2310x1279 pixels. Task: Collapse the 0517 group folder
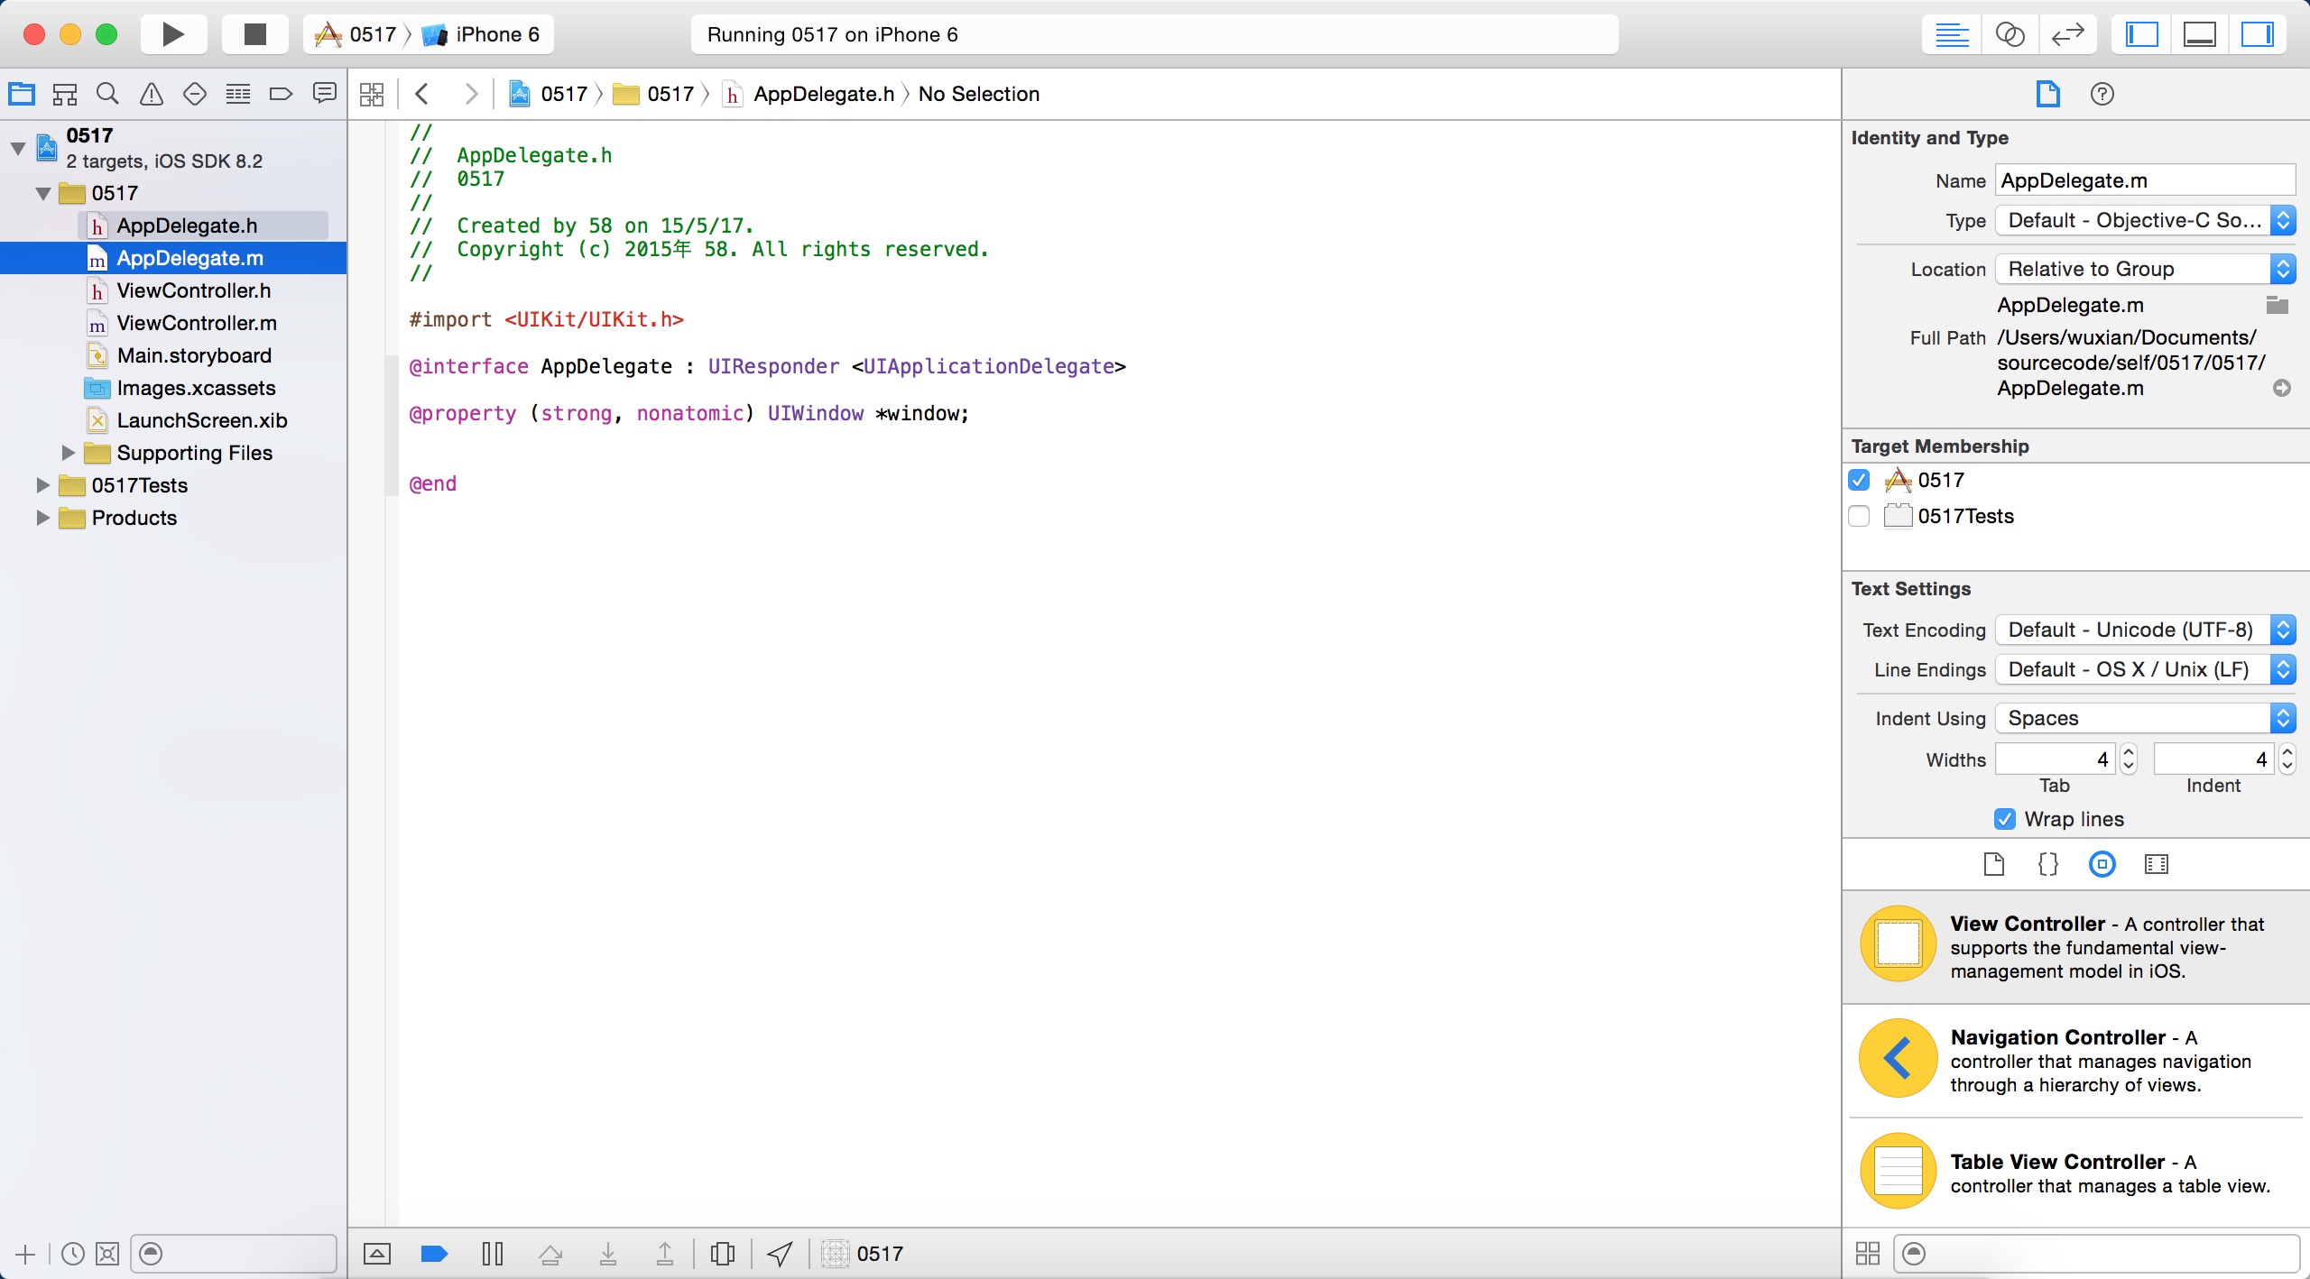click(42, 193)
